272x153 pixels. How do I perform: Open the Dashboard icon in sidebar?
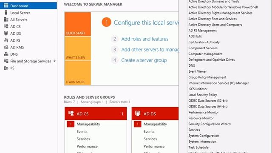click(6, 6)
